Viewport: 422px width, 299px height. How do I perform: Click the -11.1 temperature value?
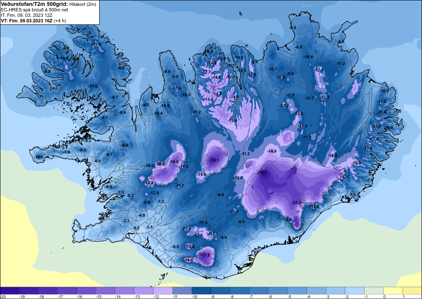[234, 212]
